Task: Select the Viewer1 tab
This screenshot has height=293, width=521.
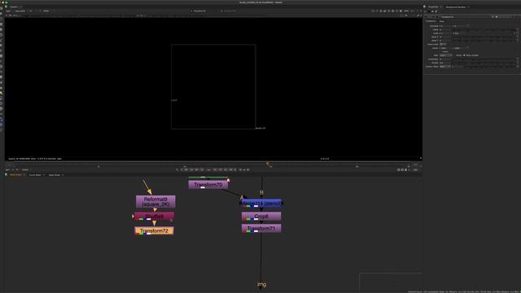Action: 14,7
